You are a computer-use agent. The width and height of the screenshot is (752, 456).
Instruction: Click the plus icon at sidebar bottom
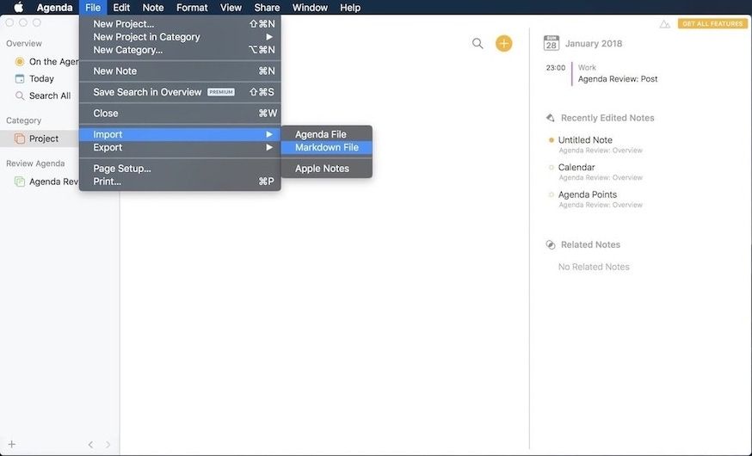pyautogui.click(x=11, y=444)
